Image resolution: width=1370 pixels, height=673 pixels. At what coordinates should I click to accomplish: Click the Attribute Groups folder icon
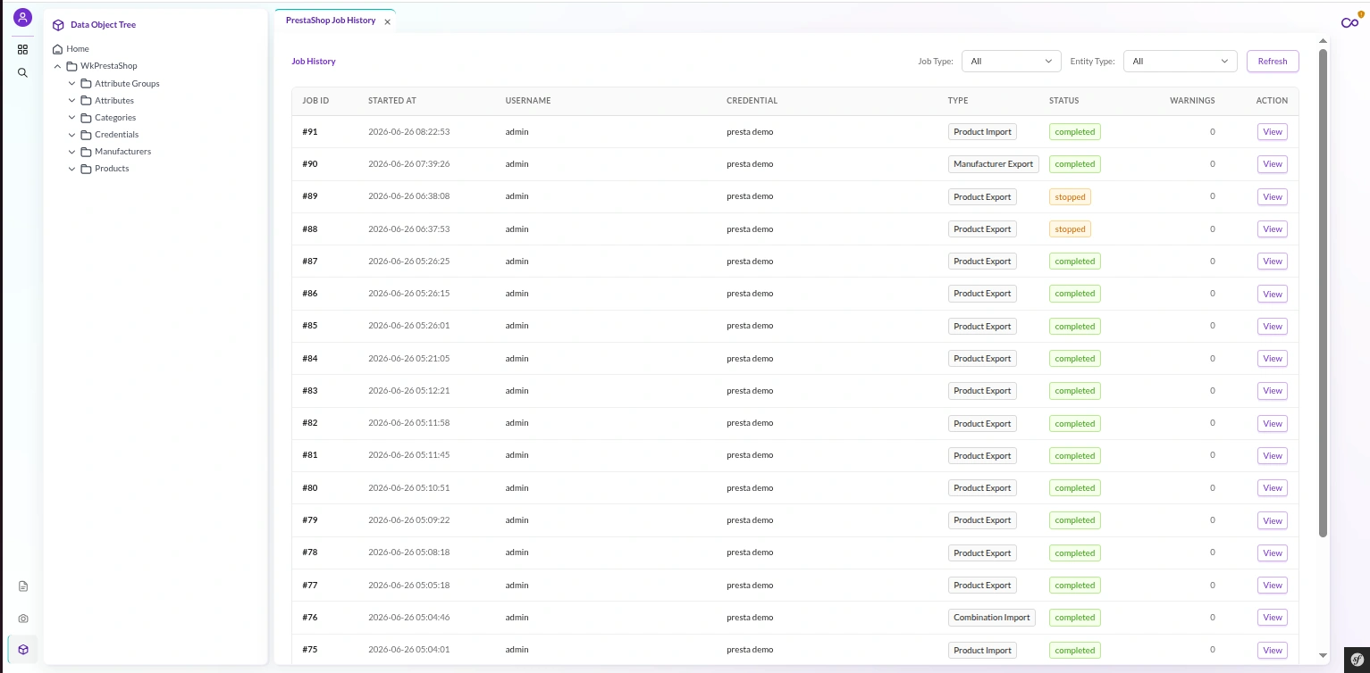click(x=87, y=84)
